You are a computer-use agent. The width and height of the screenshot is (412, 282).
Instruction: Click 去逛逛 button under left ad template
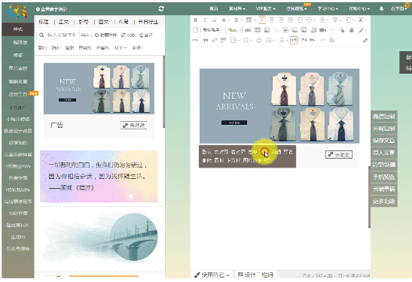point(133,125)
